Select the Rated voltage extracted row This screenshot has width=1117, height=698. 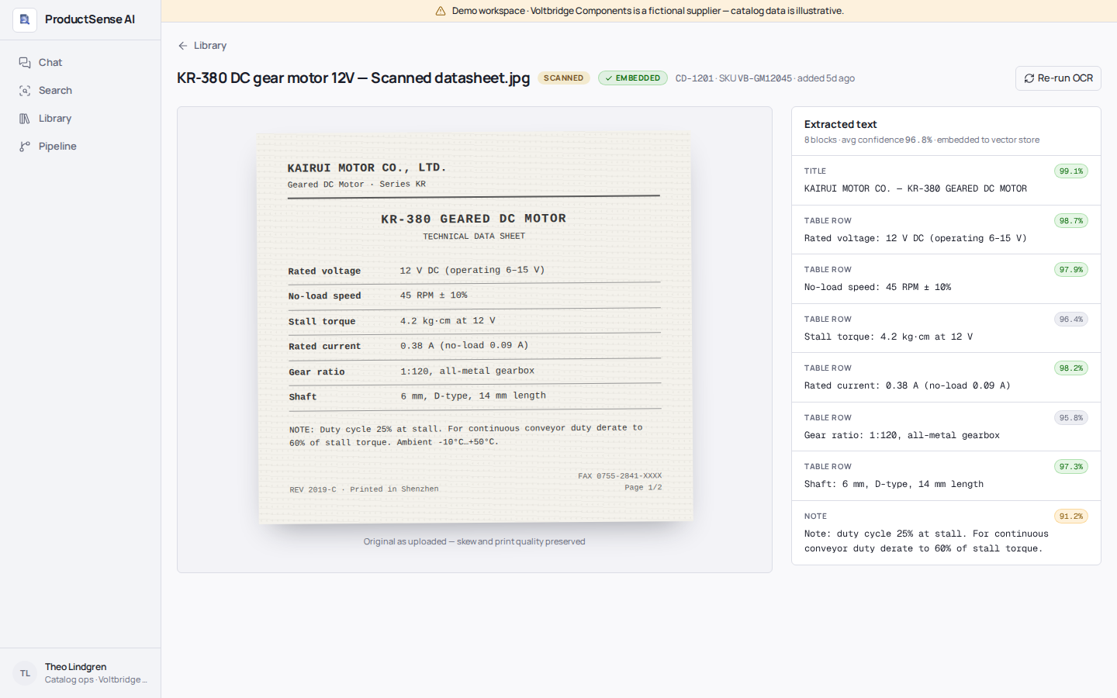click(x=946, y=230)
